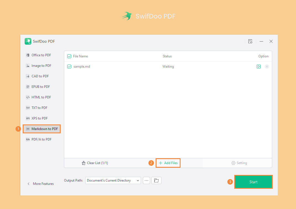Click the Option column header
Image resolution: width=296 pixels, height=209 pixels.
coord(263,56)
